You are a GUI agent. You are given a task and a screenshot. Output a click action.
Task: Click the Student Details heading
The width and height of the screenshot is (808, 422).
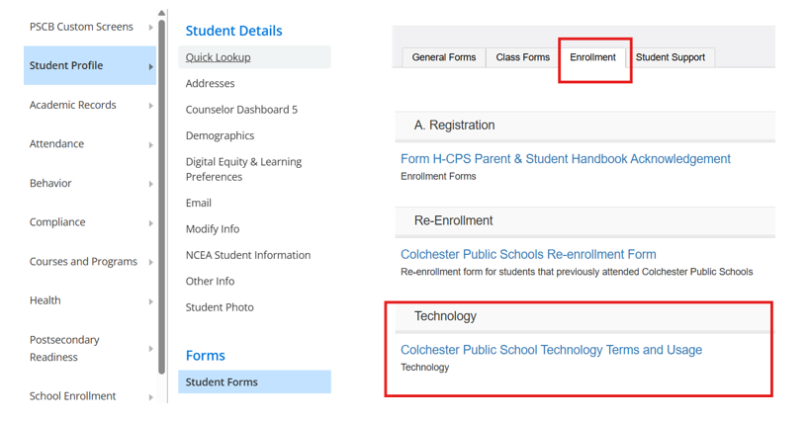(x=233, y=31)
